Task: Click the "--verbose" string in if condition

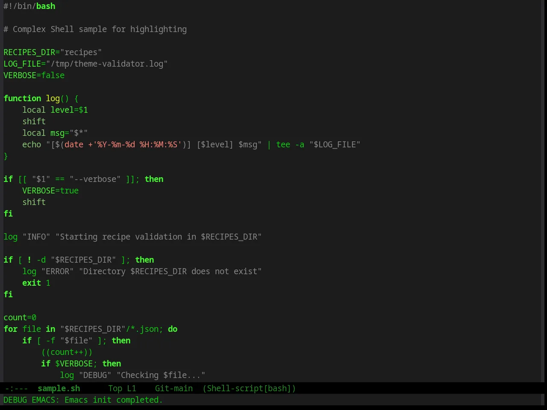Action: 95,179
